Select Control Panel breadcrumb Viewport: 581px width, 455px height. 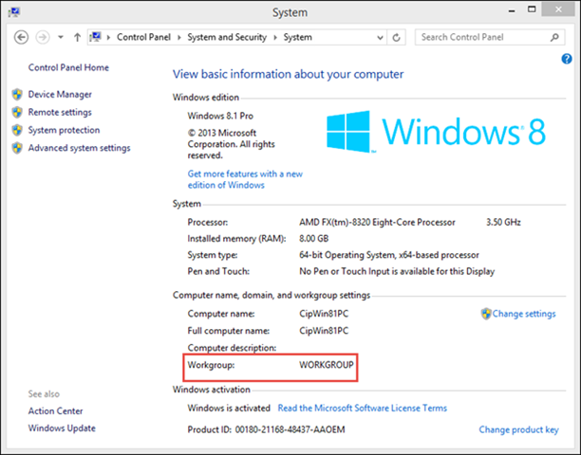pos(143,37)
